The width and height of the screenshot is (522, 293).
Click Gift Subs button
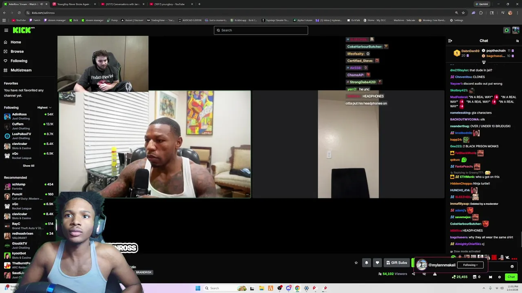coord(396,263)
